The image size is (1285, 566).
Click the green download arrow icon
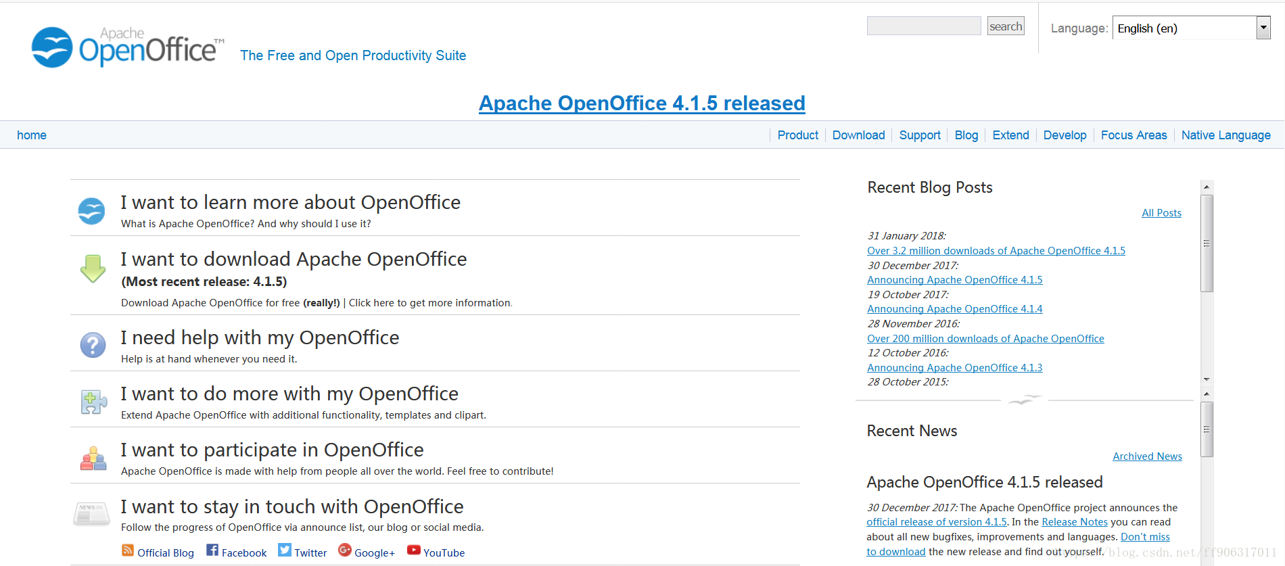pos(93,268)
